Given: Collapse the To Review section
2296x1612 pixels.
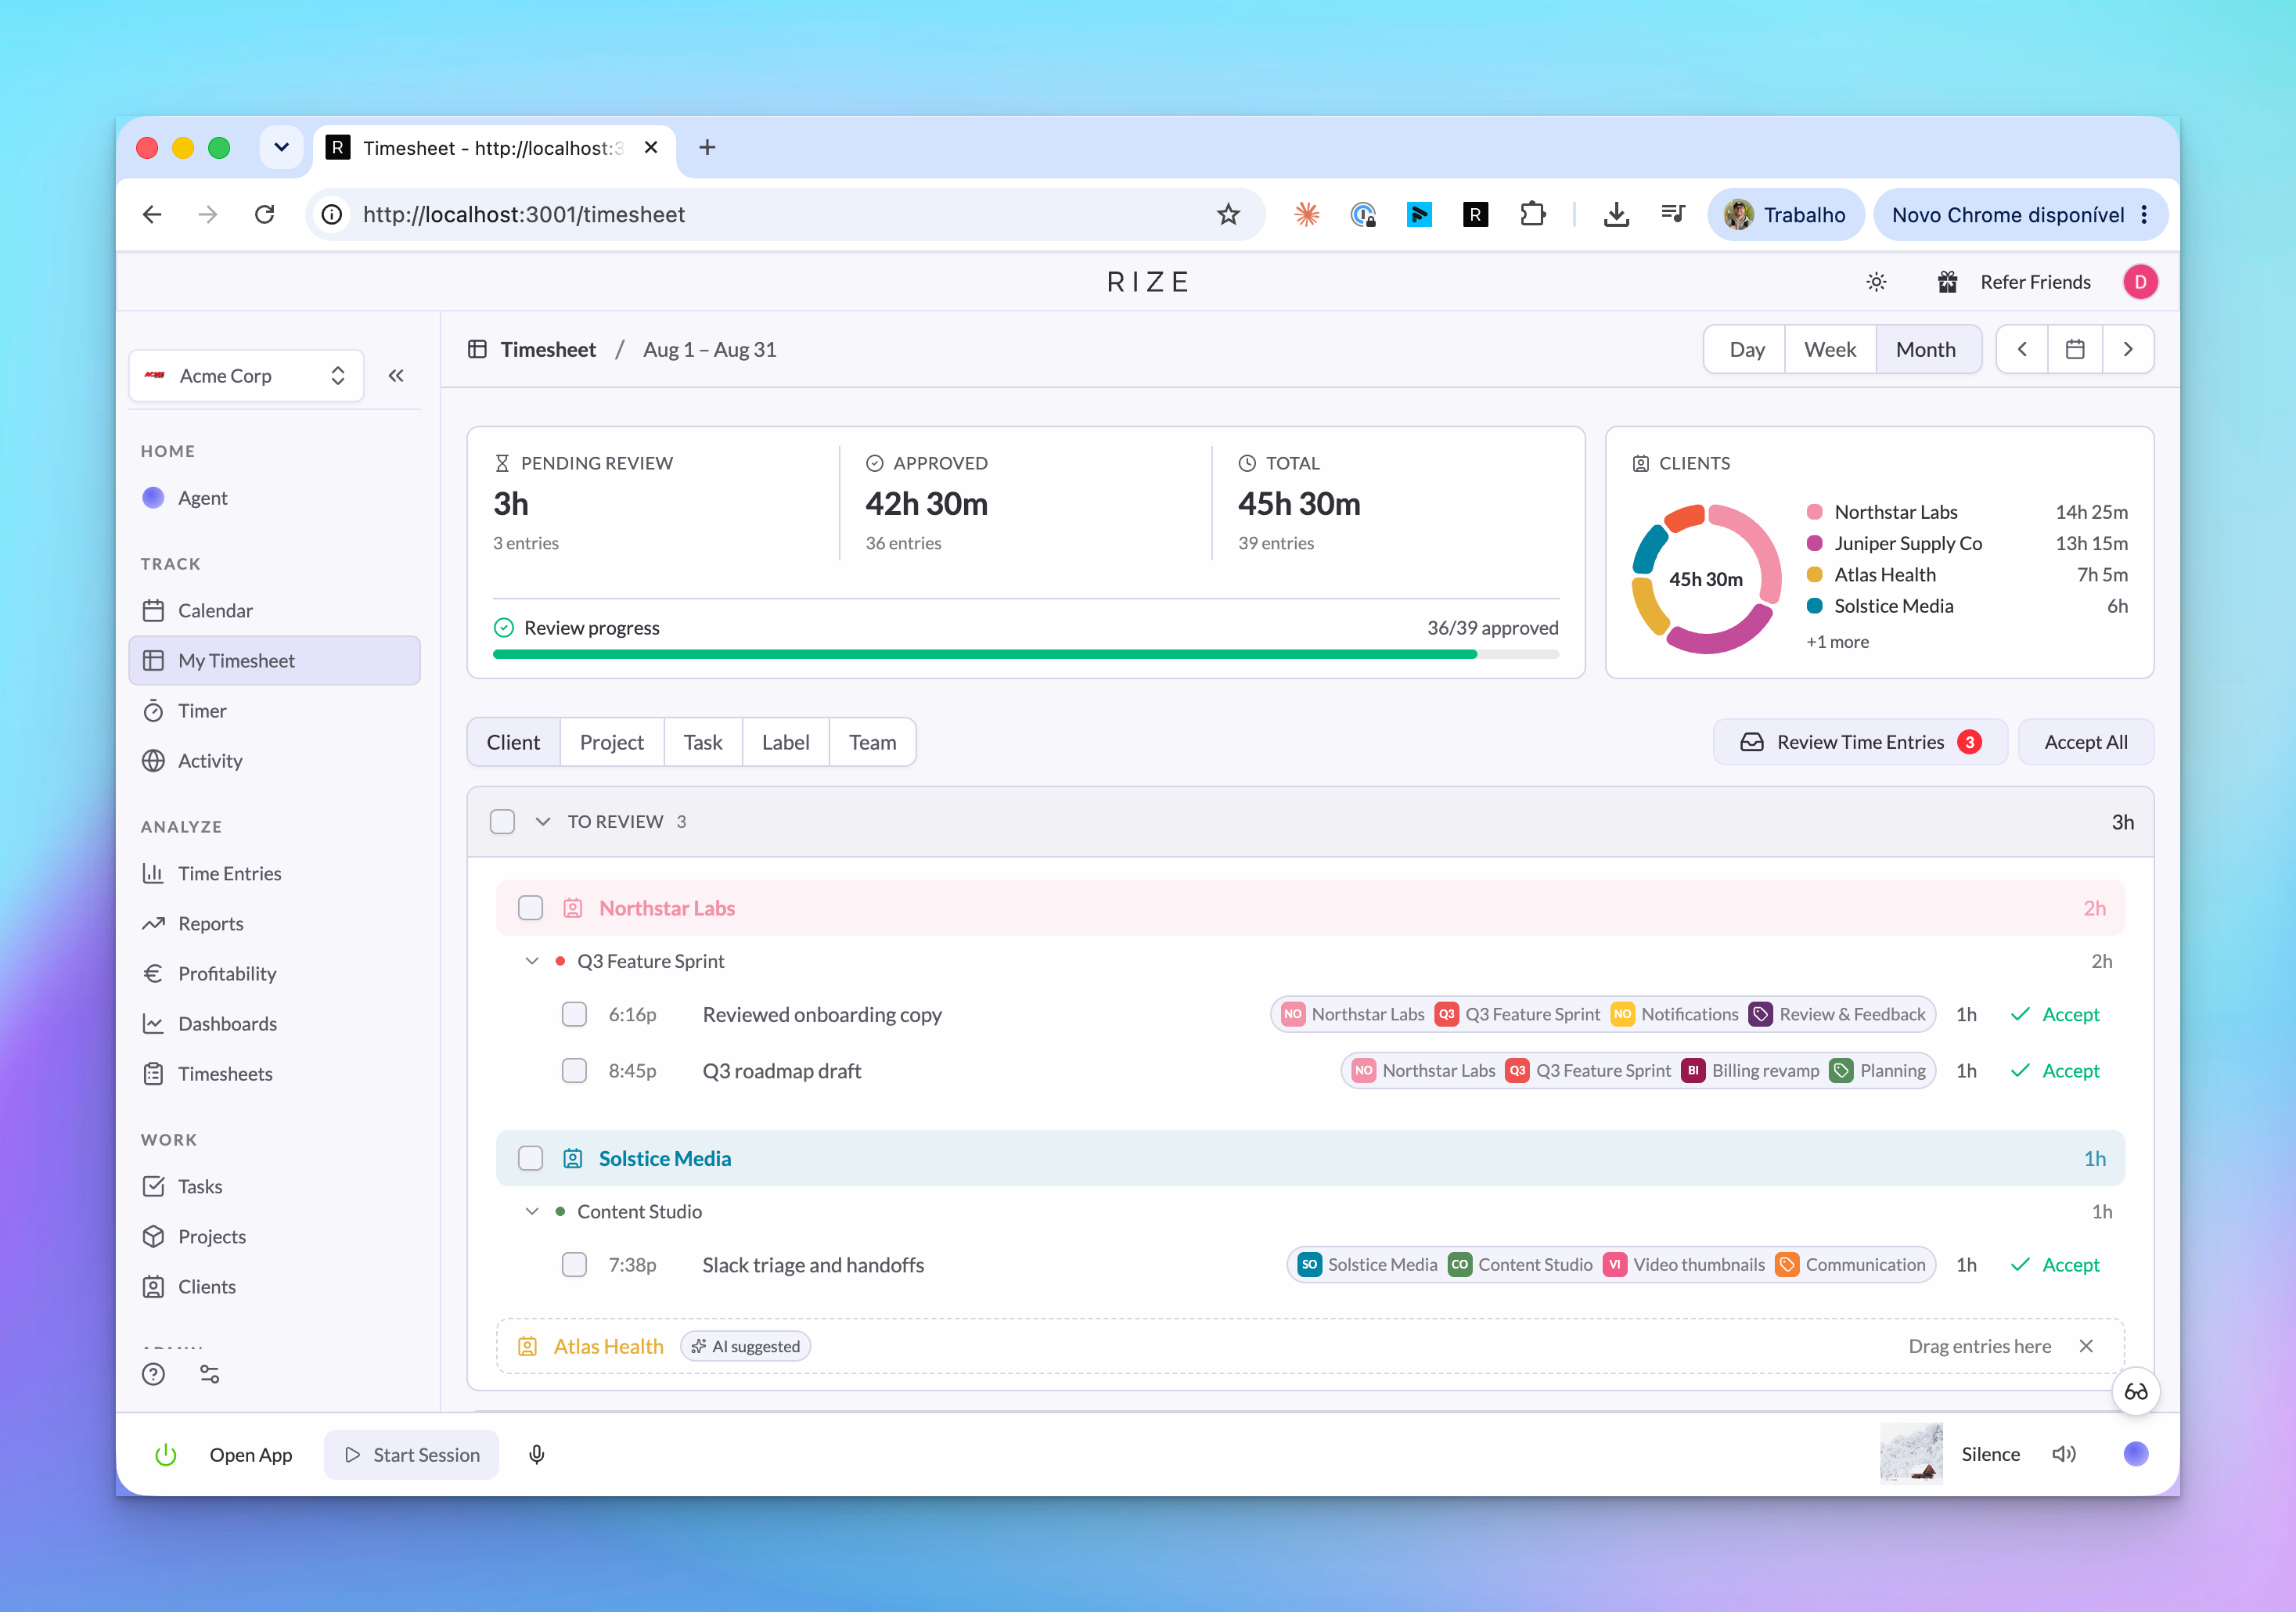Looking at the screenshot, I should point(543,822).
